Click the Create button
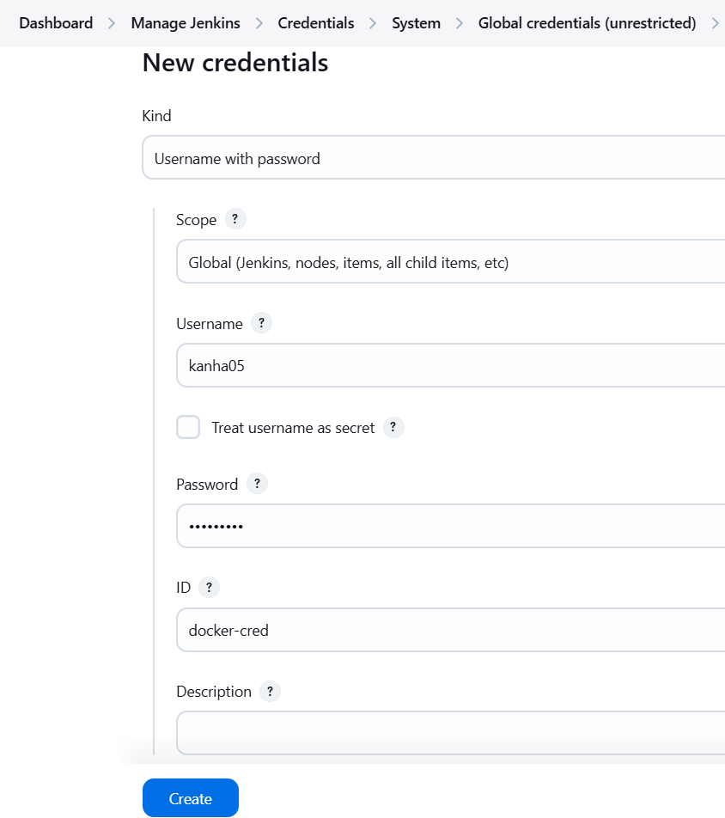Viewport: 725px width, 818px height. point(191,797)
